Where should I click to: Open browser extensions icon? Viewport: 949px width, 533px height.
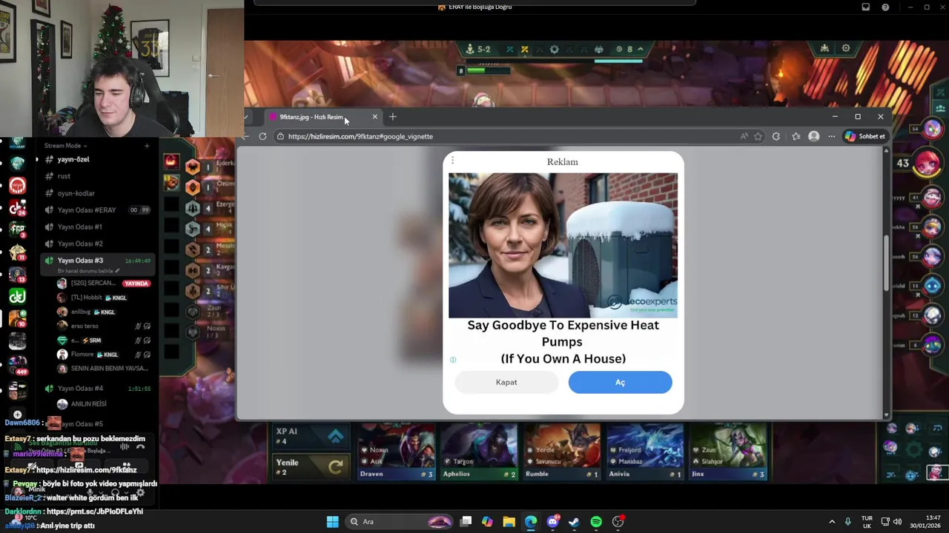pos(776,136)
